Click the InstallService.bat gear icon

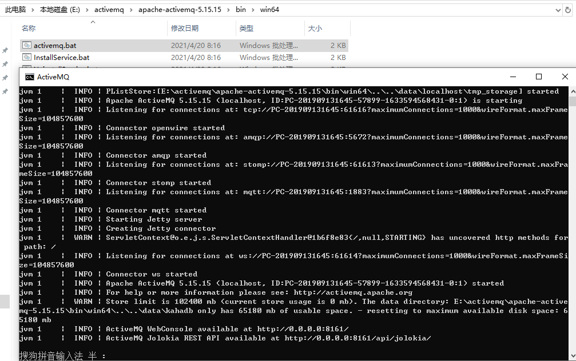pyautogui.click(x=26, y=57)
